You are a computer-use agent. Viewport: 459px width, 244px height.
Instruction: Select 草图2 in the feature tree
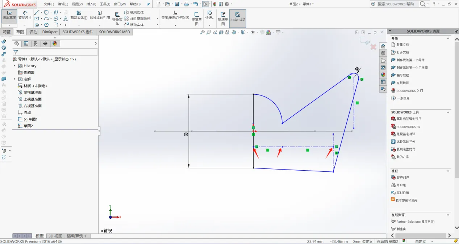[x=28, y=126]
